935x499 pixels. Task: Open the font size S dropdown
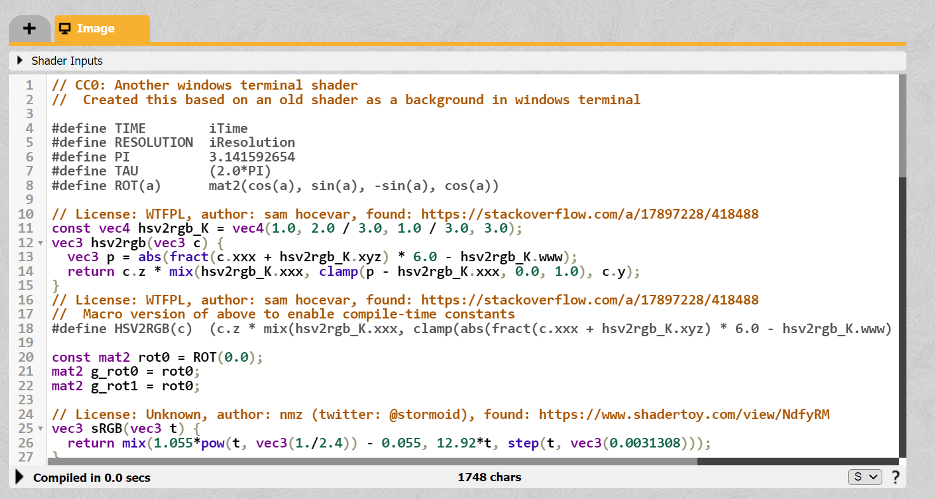pyautogui.click(x=864, y=476)
